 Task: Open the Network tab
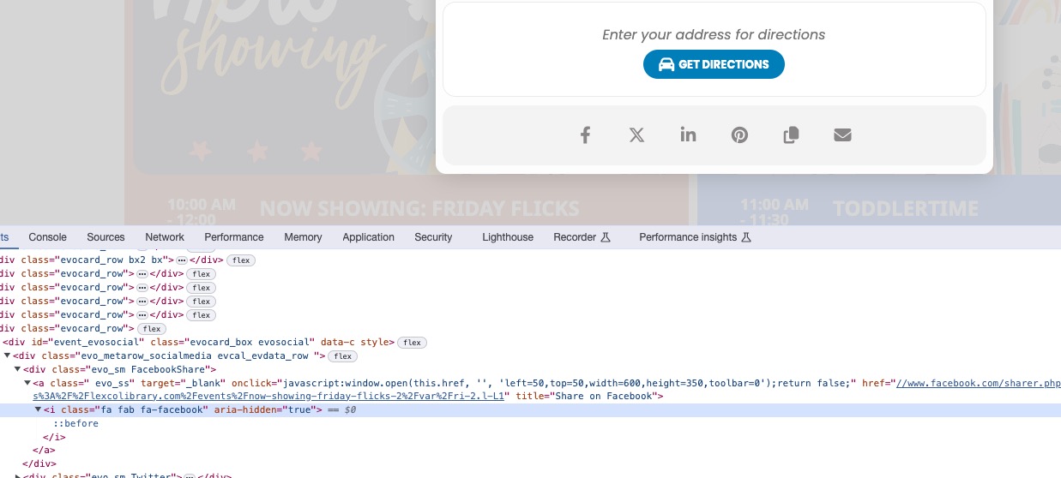point(165,237)
